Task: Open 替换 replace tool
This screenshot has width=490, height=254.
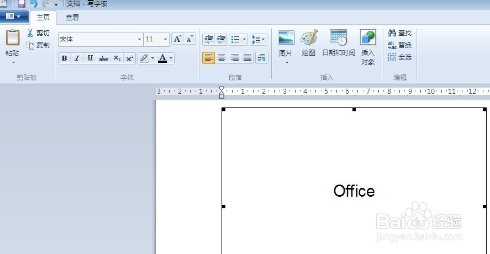Action: tap(400, 45)
